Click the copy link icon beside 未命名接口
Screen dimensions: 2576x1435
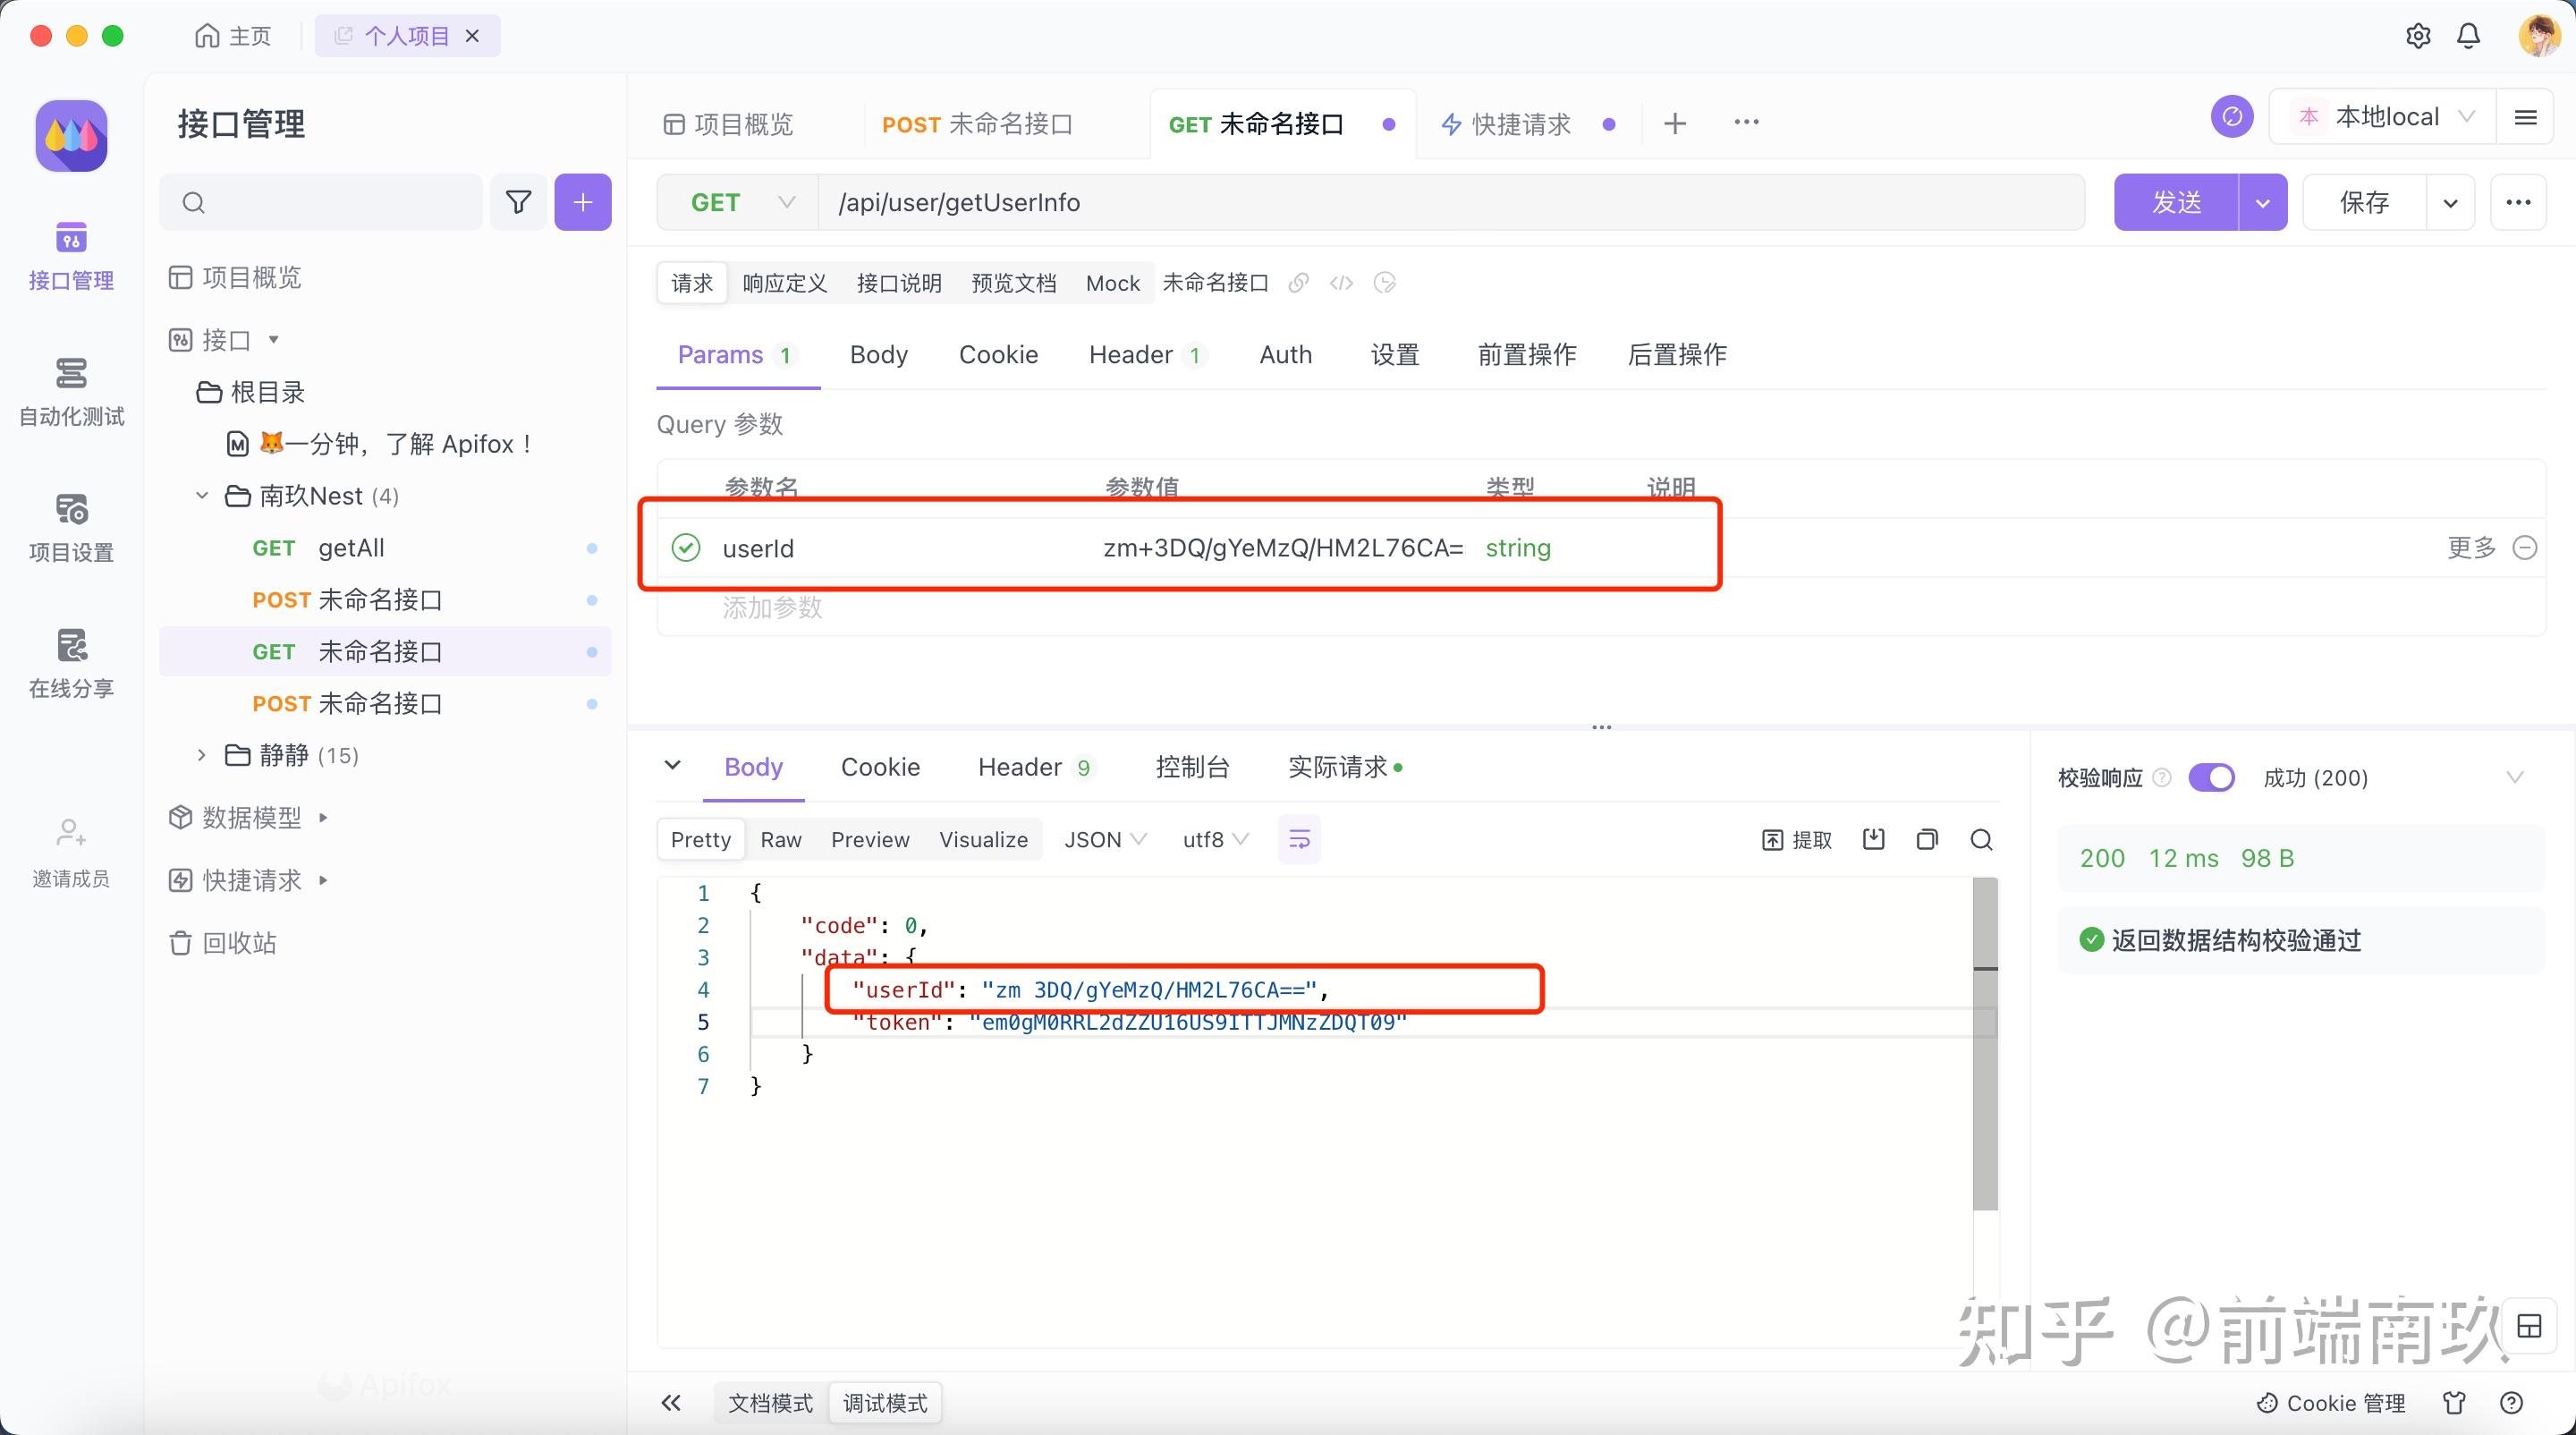[x=1298, y=283]
